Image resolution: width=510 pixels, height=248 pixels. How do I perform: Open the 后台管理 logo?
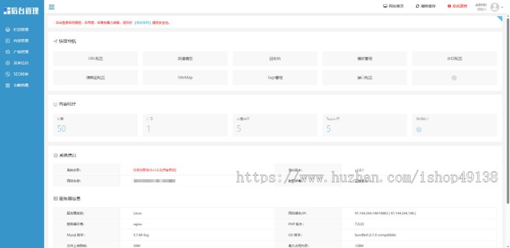tap(21, 11)
